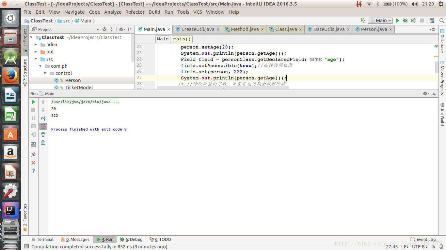Open LibreOffice Writer from the dock
This screenshot has width=446, height=250.
click(x=10, y=95)
